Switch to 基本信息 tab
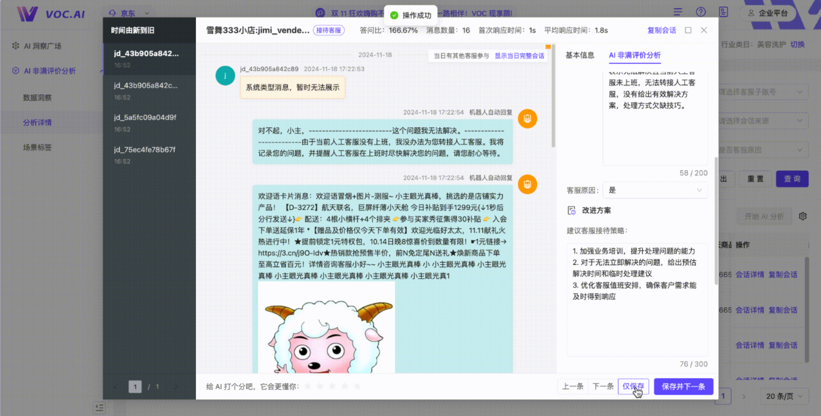821x416 pixels. click(580, 55)
